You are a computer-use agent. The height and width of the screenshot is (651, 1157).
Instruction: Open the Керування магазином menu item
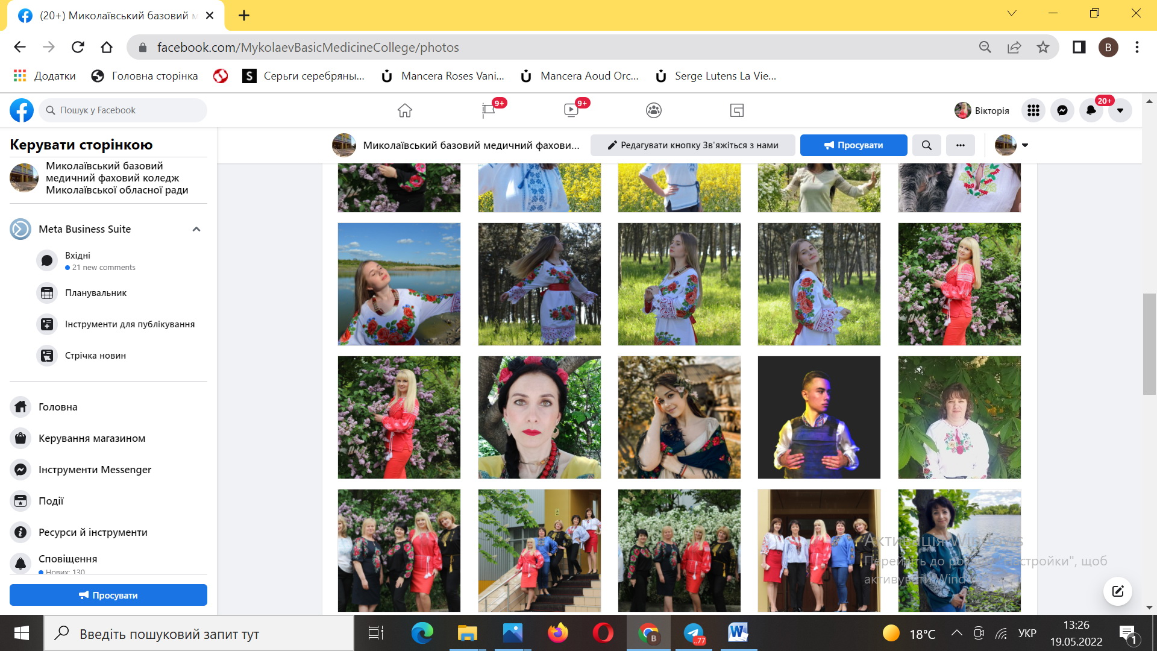click(92, 438)
